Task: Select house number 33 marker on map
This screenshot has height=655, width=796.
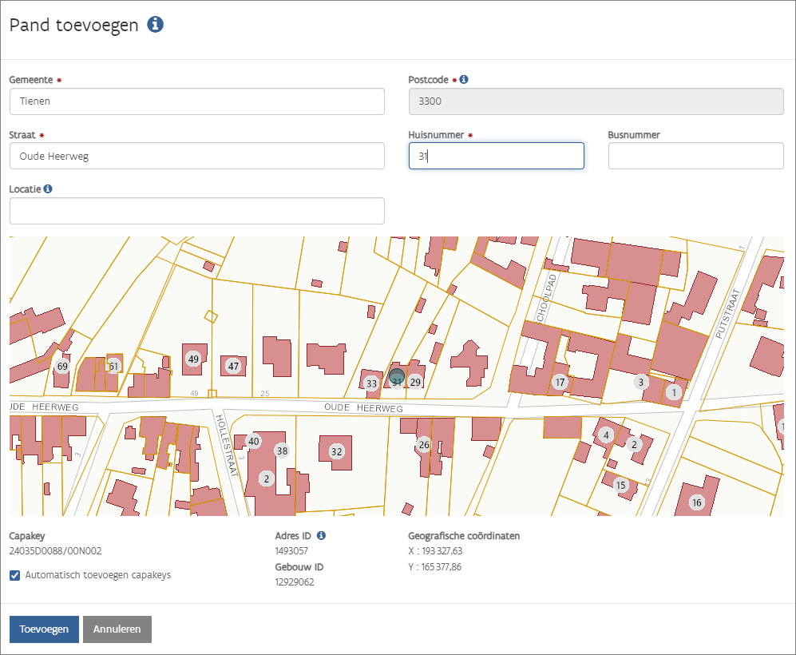Action: (371, 383)
